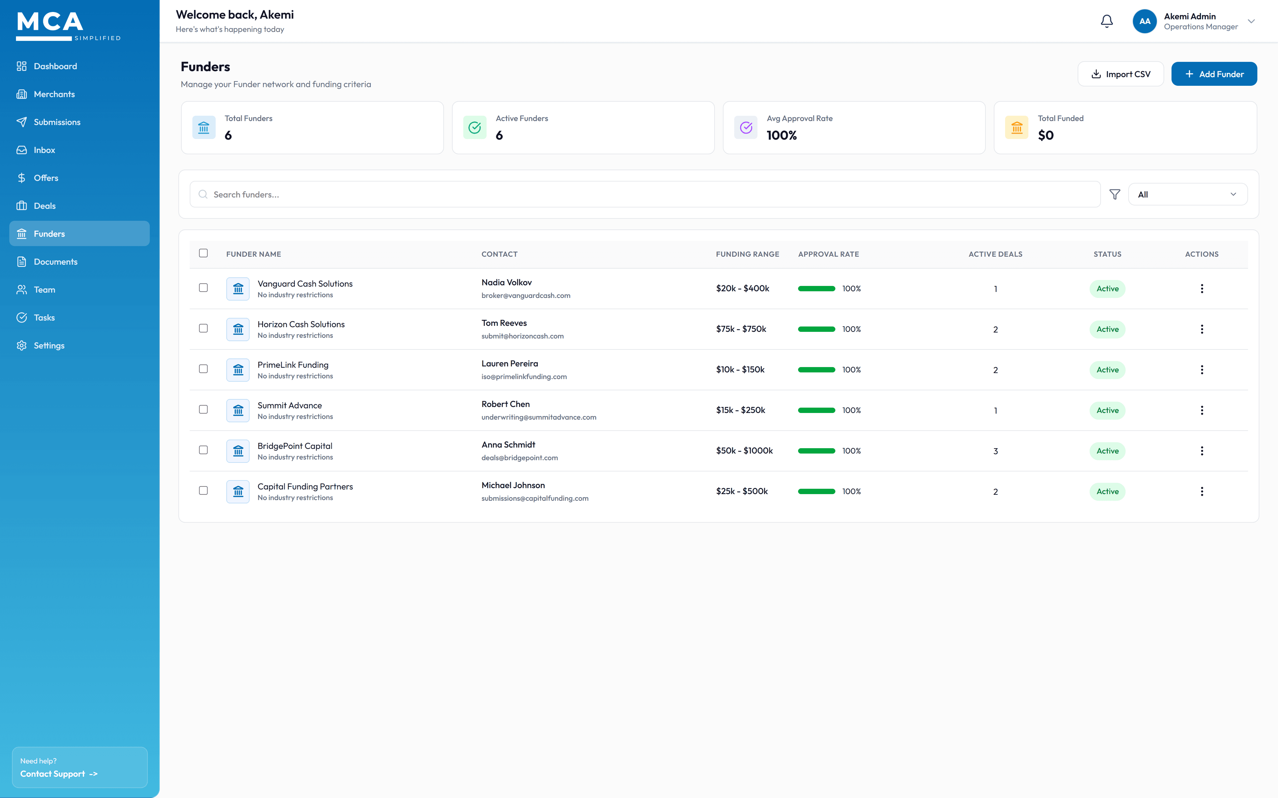Go to Merchants in the sidebar
The width and height of the screenshot is (1278, 798).
point(79,94)
